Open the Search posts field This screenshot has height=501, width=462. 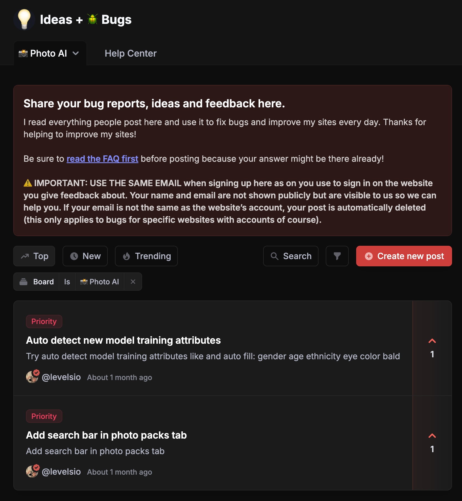click(x=291, y=256)
